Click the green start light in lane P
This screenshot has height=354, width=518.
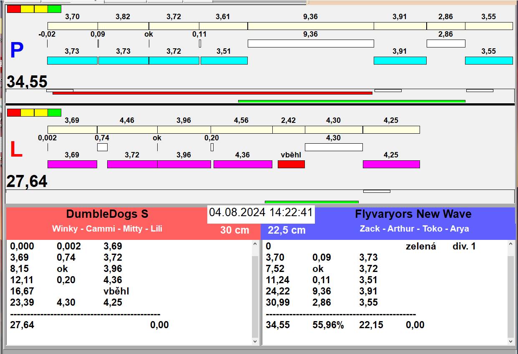tap(54, 9)
